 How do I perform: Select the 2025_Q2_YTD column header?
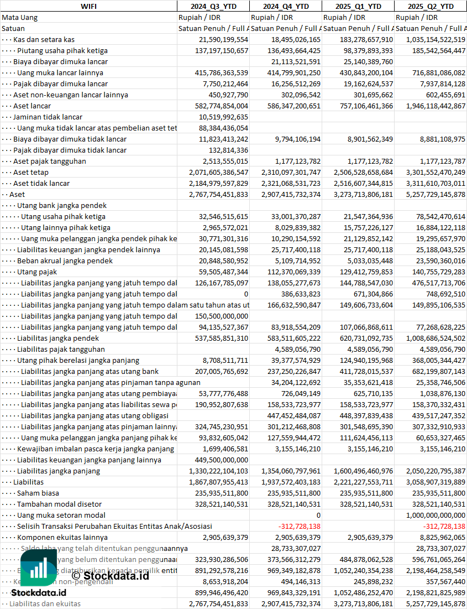click(x=430, y=6)
